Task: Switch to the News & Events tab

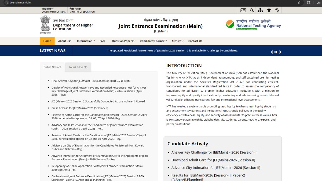Action: (x=78, y=67)
